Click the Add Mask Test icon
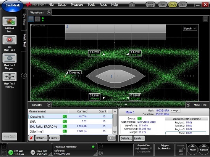 tap(10, 21)
